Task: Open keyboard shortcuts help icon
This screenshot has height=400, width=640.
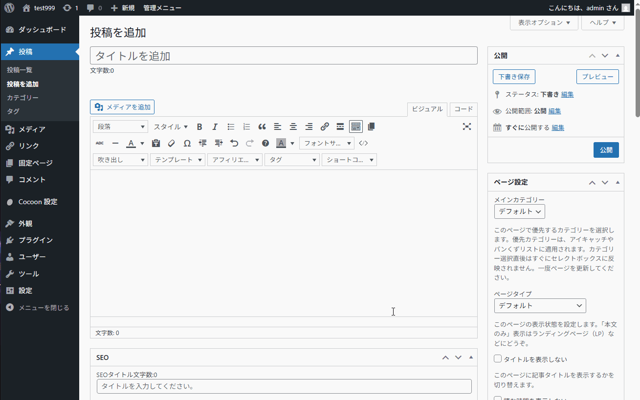Action: tap(265, 143)
